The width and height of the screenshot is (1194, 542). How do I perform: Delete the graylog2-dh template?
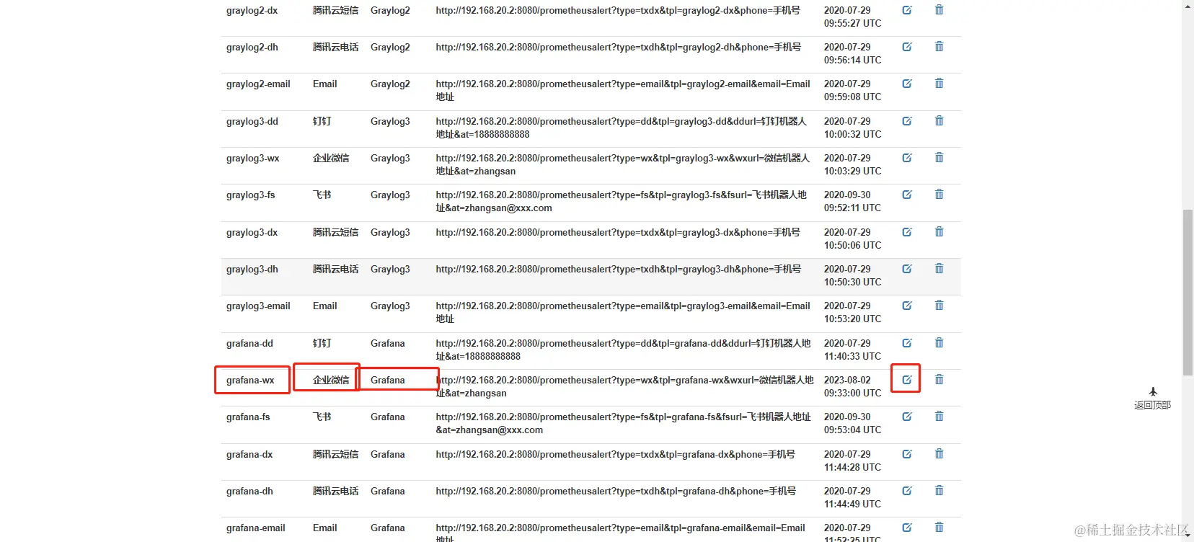[939, 47]
